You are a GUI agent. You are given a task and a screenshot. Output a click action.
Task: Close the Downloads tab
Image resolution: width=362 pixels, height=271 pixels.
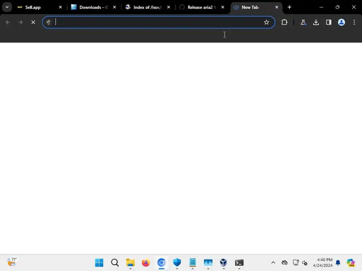115,7
